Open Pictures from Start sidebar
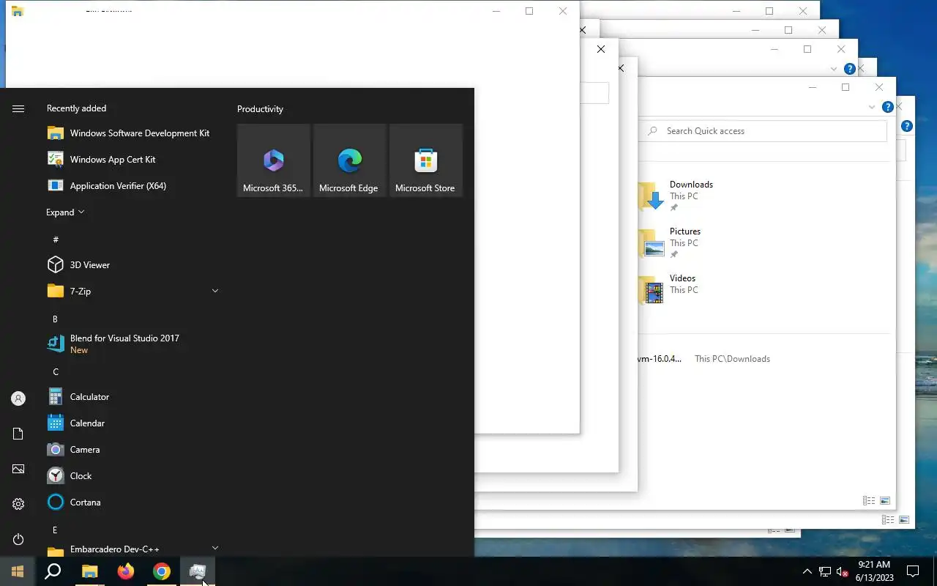937x586 pixels. tap(18, 469)
